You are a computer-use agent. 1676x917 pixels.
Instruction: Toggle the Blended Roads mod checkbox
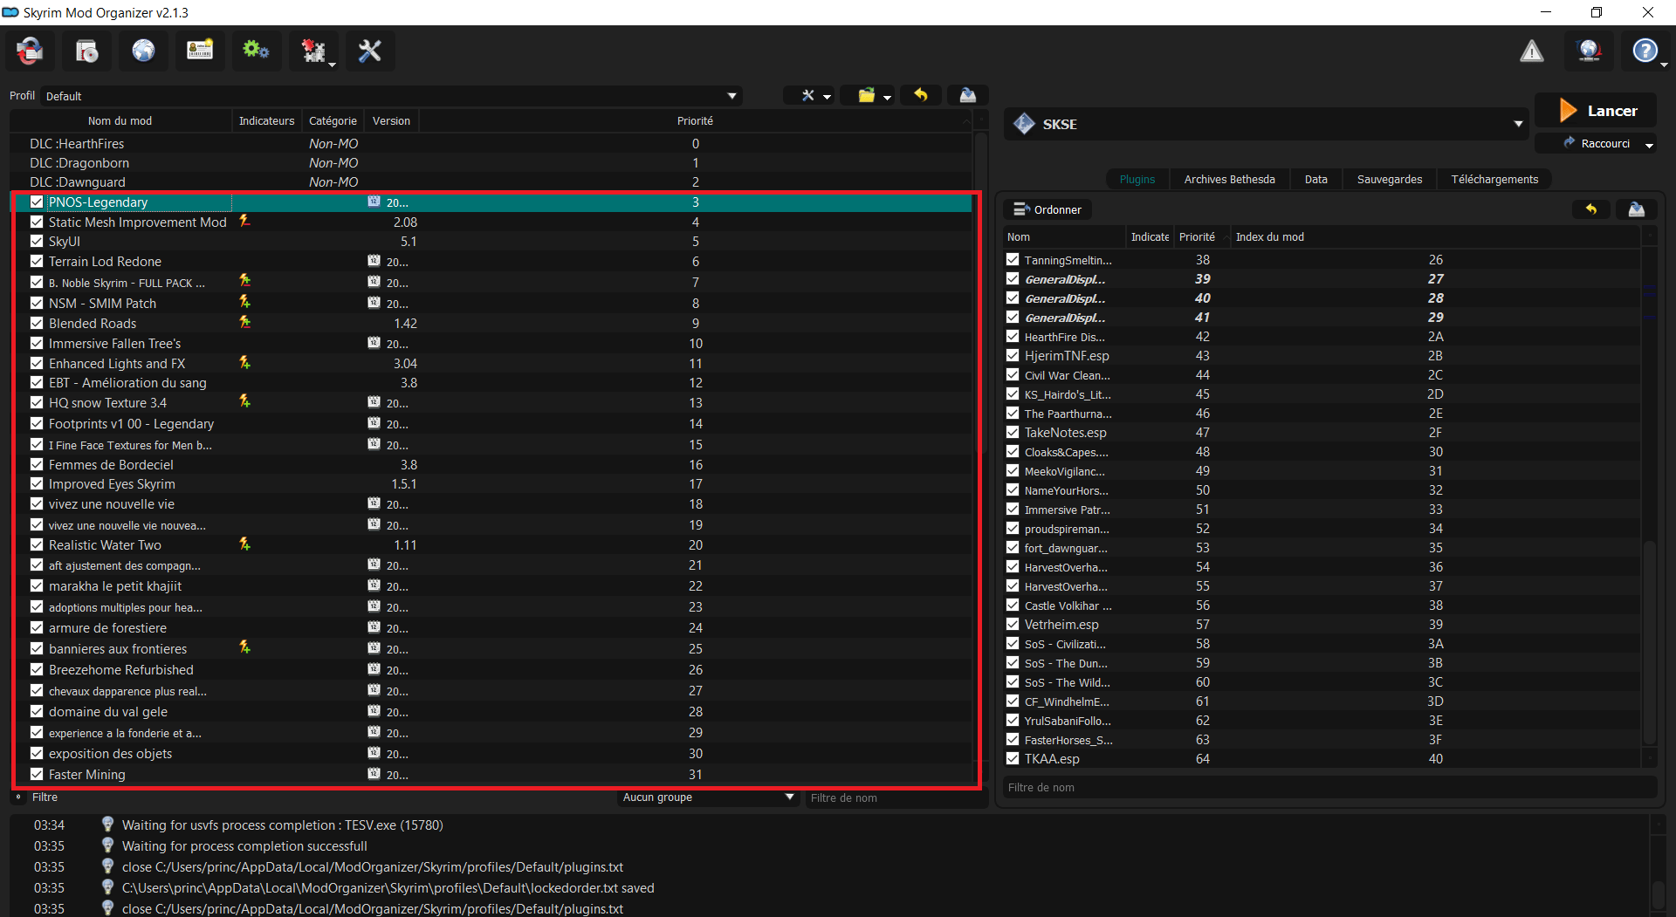tap(37, 323)
